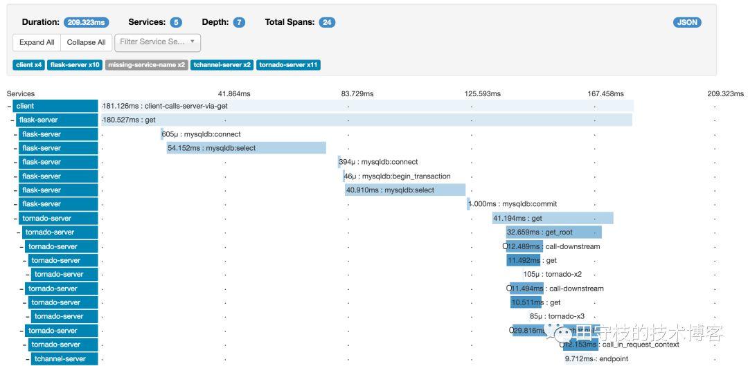Open the 40.910ms mysqldb:select span bar

(x=404, y=190)
